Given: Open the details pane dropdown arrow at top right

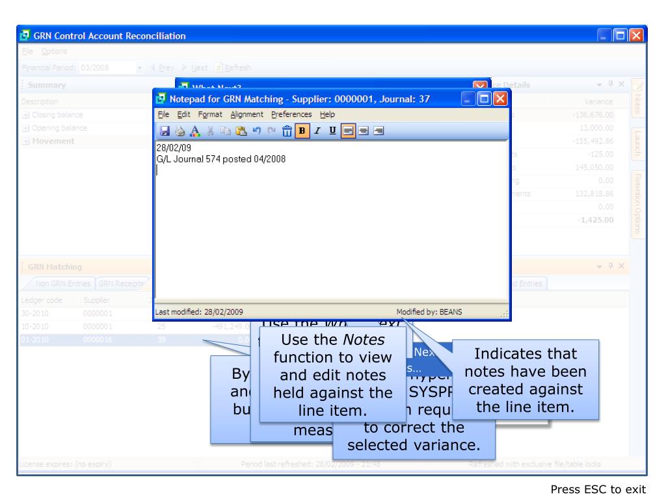Looking at the screenshot, I should [599, 85].
